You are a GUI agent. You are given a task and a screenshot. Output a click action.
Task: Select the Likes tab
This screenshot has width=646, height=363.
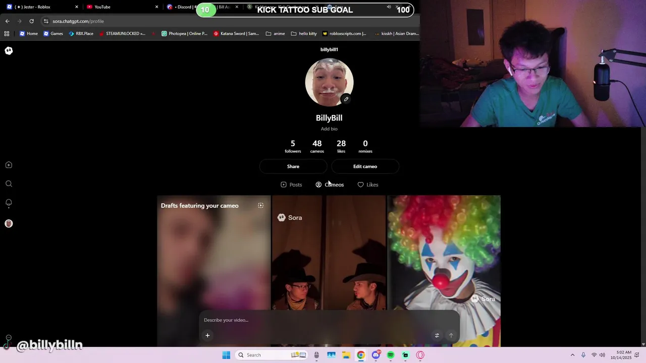368,185
